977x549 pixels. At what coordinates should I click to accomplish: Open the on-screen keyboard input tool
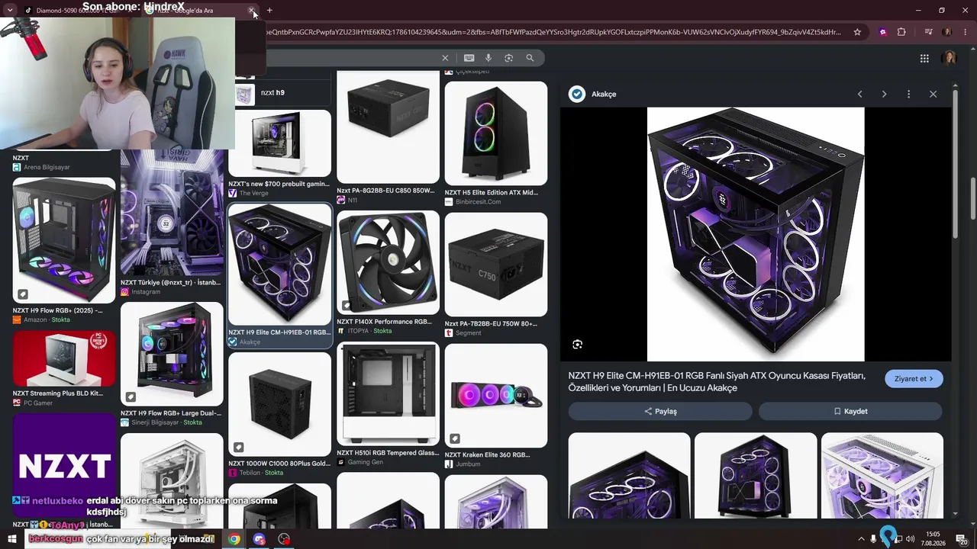(469, 58)
